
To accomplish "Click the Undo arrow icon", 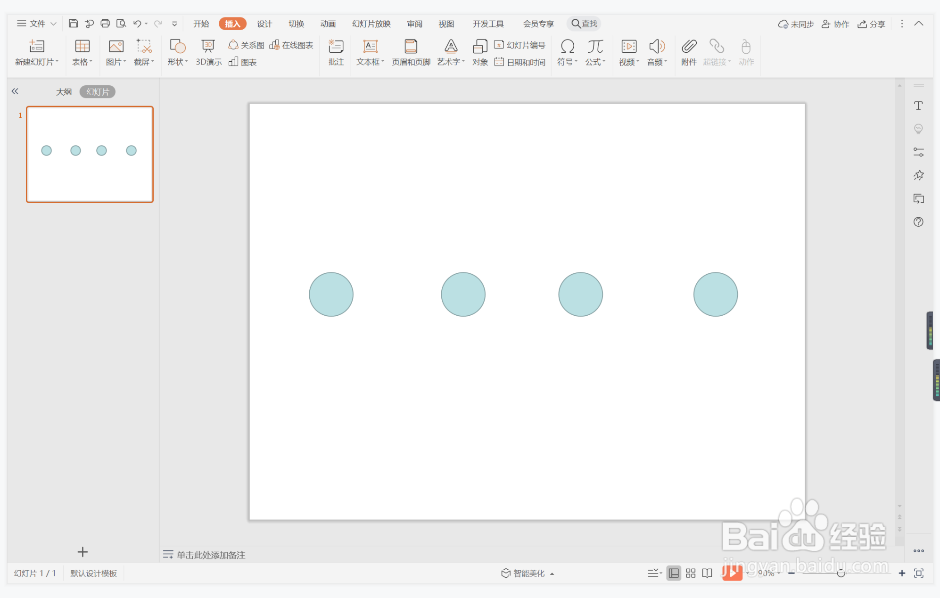I will pos(137,24).
